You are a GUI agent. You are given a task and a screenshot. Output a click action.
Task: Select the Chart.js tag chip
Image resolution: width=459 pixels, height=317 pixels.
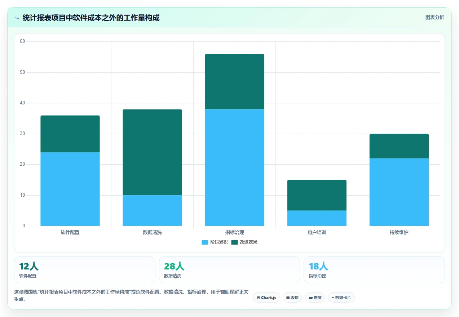266,298
